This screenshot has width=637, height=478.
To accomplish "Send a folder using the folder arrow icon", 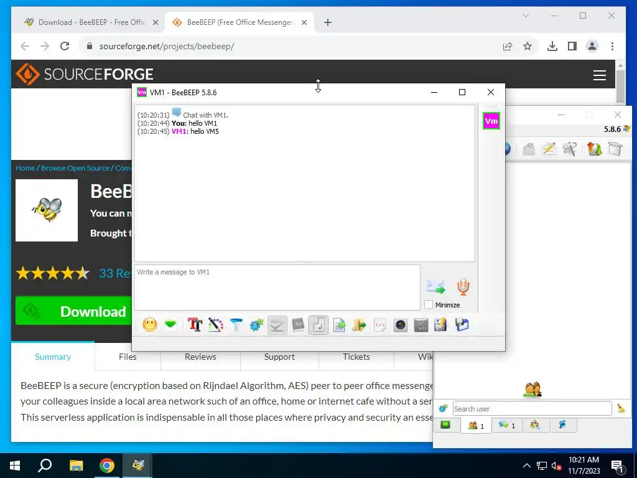I will [x=359, y=325].
